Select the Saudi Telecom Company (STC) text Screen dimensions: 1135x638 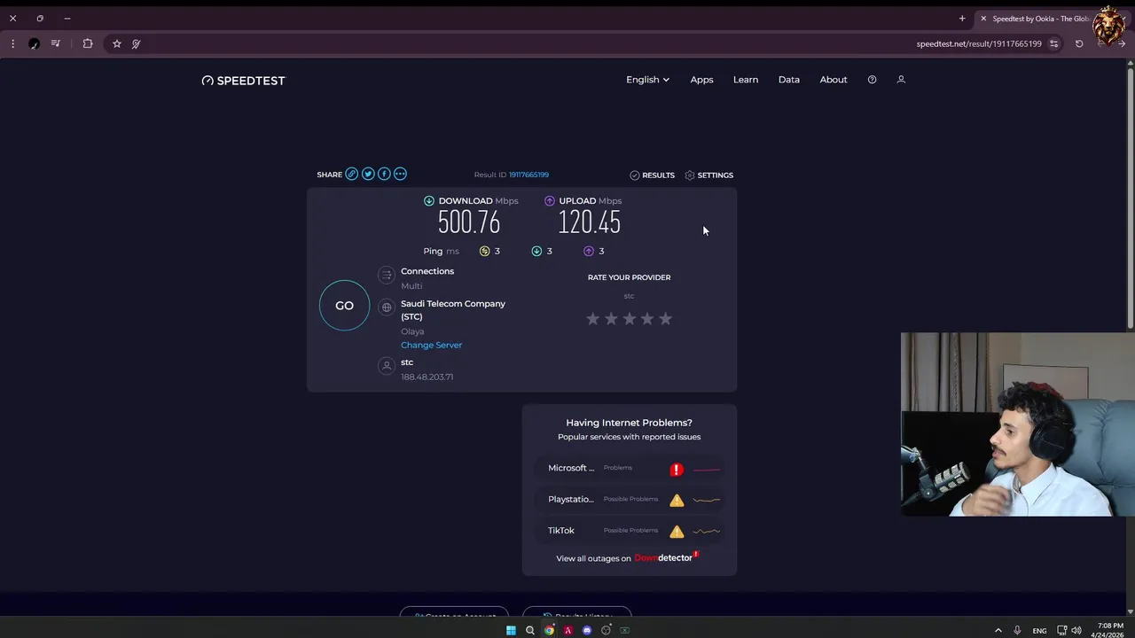(453, 310)
